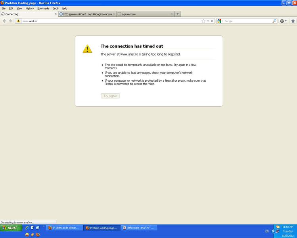Click the Try Again button
This screenshot has height=238, width=297.
[110, 96]
